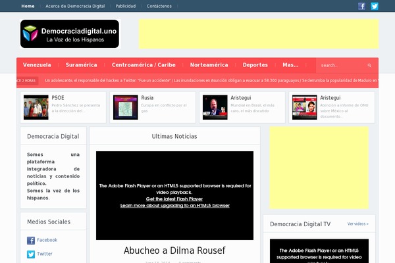Select the Deportes category
This screenshot has width=395, height=263.
tap(255, 65)
